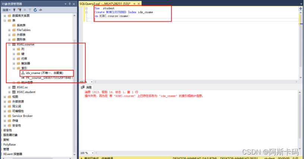Open the 连接 dropdown in Object Explorer
Viewport: 304px width, 159px height.
6,10
